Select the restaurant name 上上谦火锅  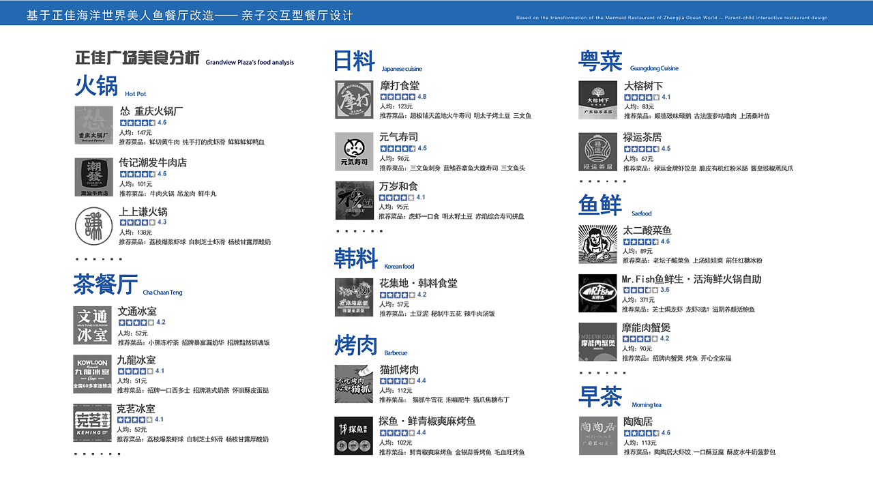point(143,212)
